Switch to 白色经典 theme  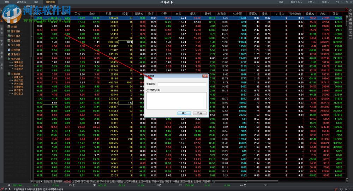(16, 50)
